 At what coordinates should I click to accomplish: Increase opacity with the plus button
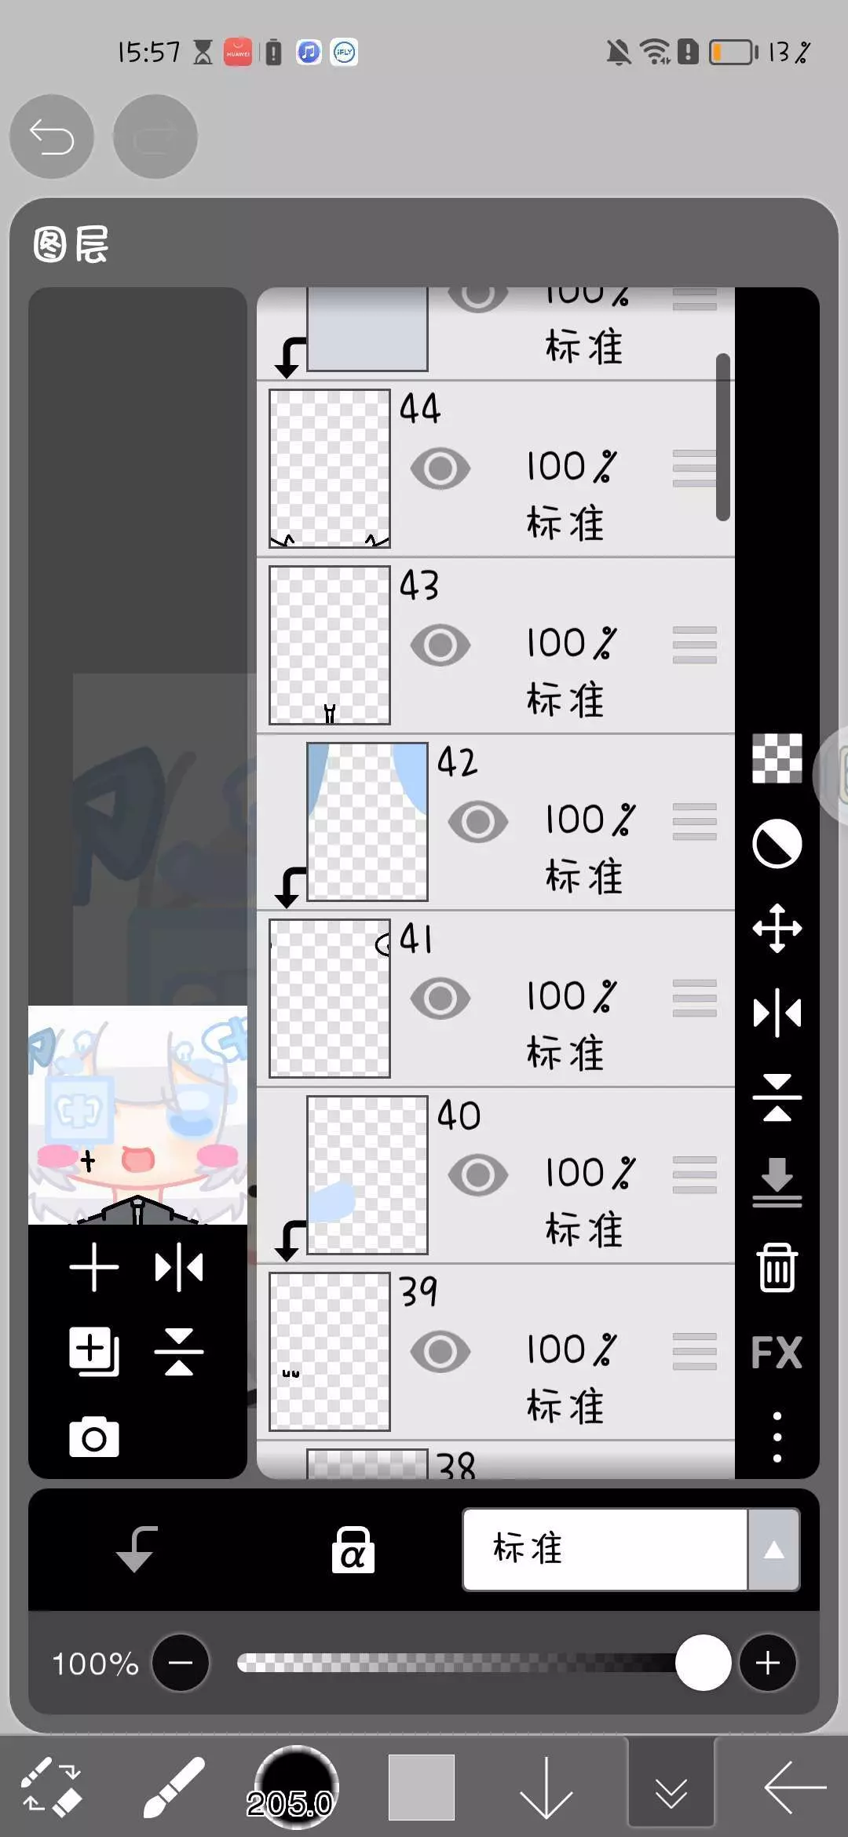pyautogui.click(x=767, y=1663)
